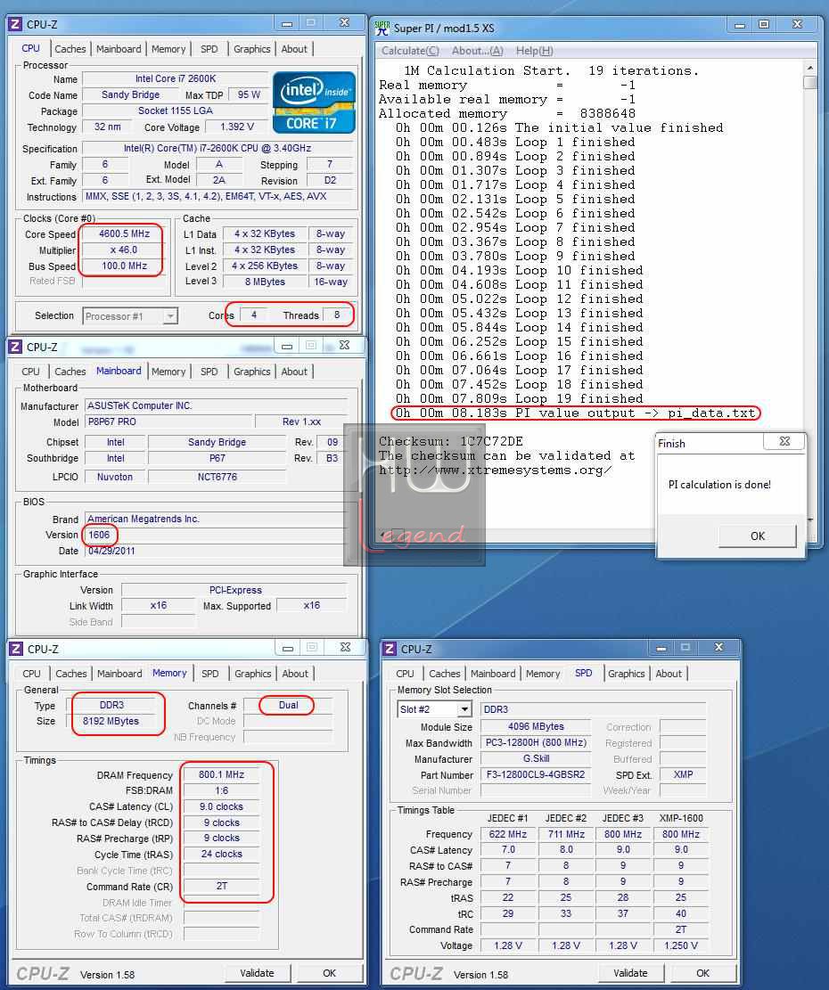Image resolution: width=829 pixels, height=990 pixels.
Task: Click the code name 'Sandy Bridge' field in the Processor window
Action: [131, 94]
